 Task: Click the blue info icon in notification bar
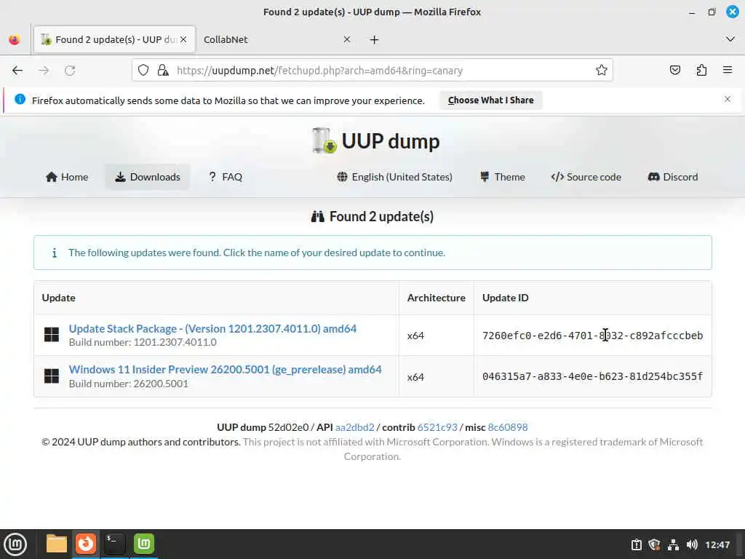20,99
